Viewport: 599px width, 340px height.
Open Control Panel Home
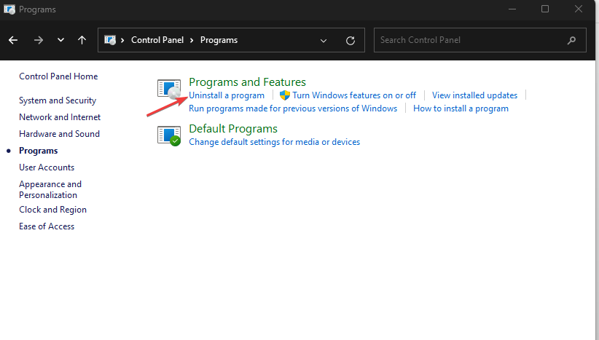coord(58,76)
